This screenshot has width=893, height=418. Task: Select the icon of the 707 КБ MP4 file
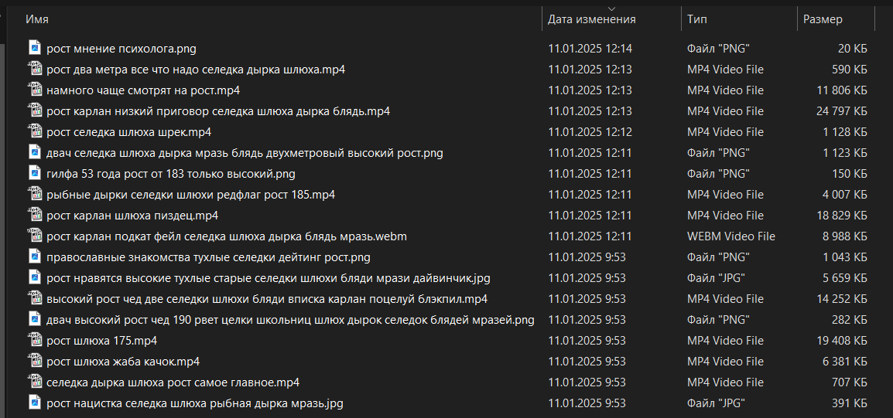coord(36,382)
